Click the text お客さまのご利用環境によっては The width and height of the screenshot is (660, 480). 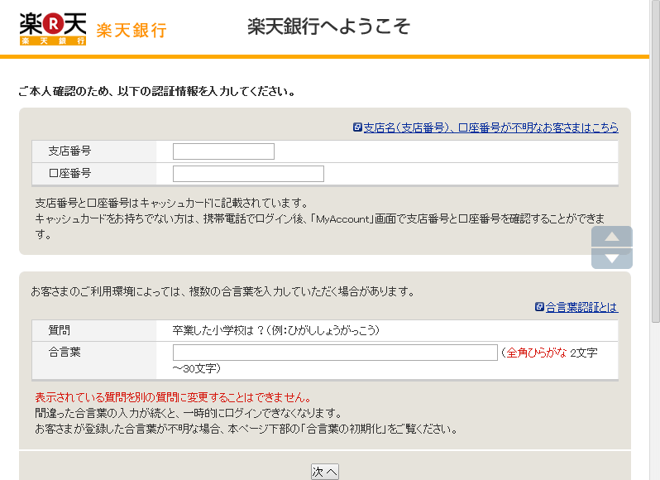(x=107, y=291)
